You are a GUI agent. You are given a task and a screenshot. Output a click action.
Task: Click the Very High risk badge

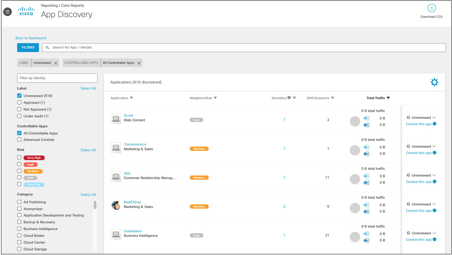pos(34,158)
